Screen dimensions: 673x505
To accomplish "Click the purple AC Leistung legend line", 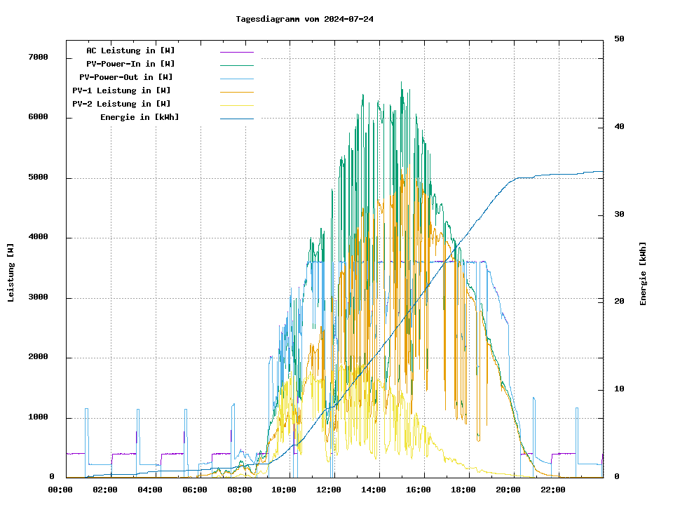I will pyautogui.click(x=236, y=51).
